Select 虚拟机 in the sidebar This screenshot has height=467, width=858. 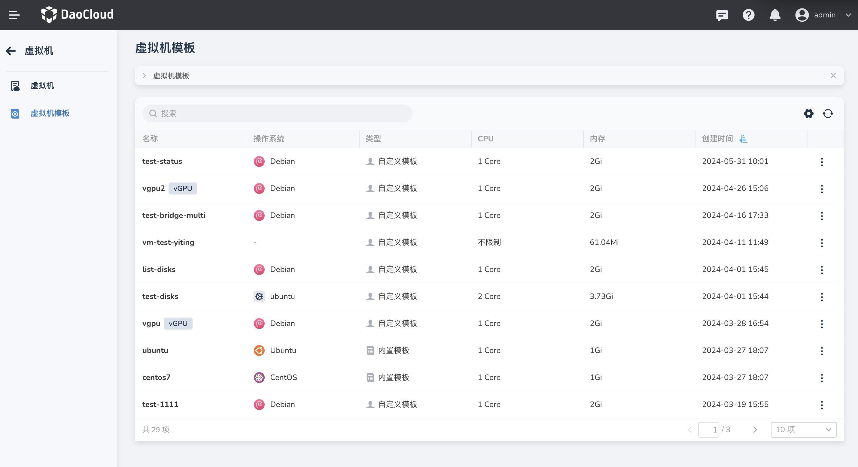(42, 86)
